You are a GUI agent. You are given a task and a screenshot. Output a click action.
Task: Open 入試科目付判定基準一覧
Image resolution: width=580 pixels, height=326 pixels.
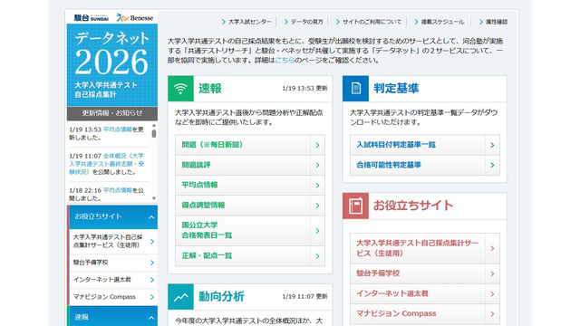[x=425, y=145]
